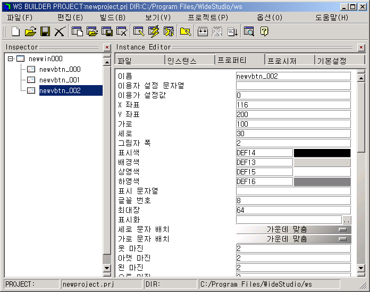Open the 파일(F) menu
The height and width of the screenshot is (292, 370).
pos(20,18)
